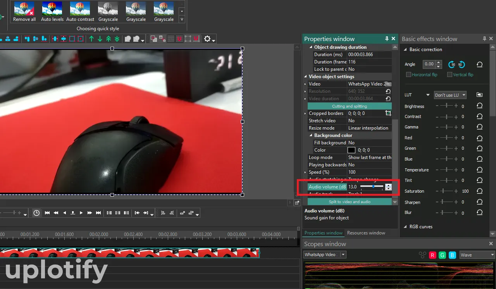Click the green double up arrow icon
496x289 pixels.
(x=108, y=39)
